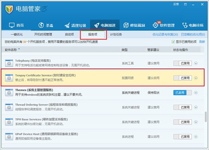This screenshot has height=150, width=209.
Task: Click the Thread Ordering Server icon
Action: pos(9,107)
